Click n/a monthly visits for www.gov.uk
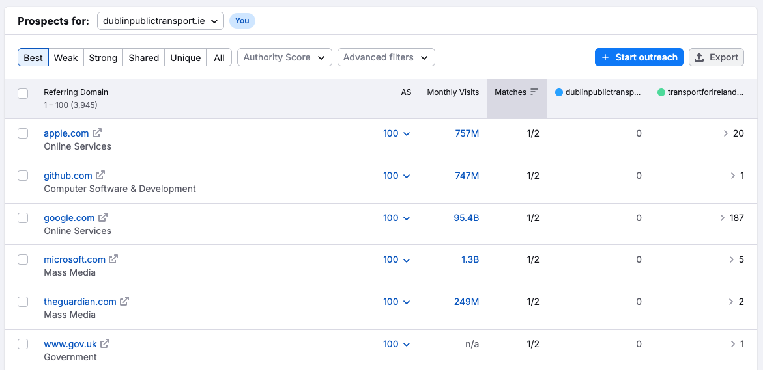This screenshot has height=370, width=763. 472,344
